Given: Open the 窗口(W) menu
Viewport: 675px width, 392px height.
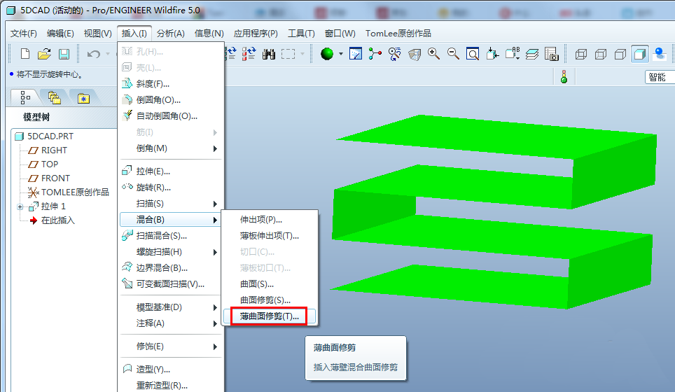Looking at the screenshot, I should pos(340,33).
